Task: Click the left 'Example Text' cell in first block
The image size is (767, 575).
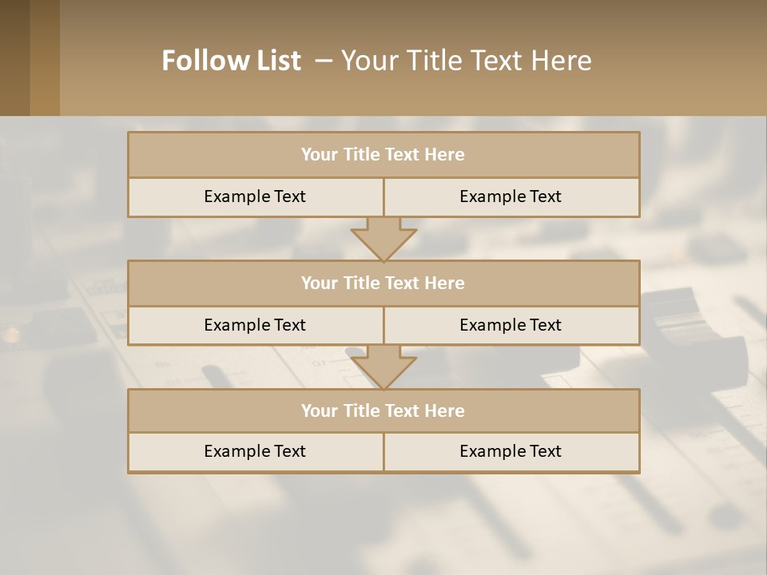Action: coord(255,196)
